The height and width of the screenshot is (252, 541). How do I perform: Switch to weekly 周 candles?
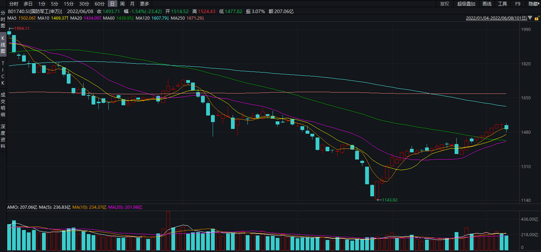tap(122, 4)
